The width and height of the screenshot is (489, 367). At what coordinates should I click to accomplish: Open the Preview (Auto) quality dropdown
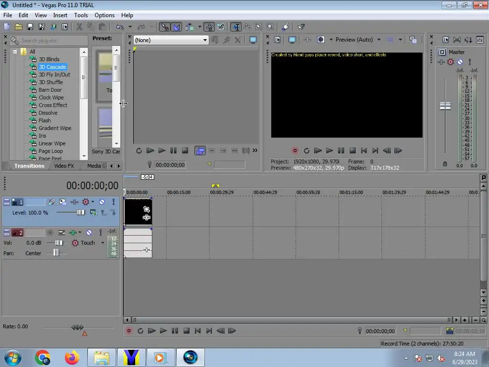coord(379,40)
